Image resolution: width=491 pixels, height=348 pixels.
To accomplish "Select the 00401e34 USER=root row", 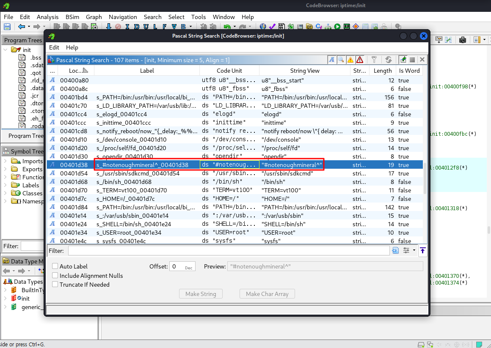I will (x=235, y=233).
